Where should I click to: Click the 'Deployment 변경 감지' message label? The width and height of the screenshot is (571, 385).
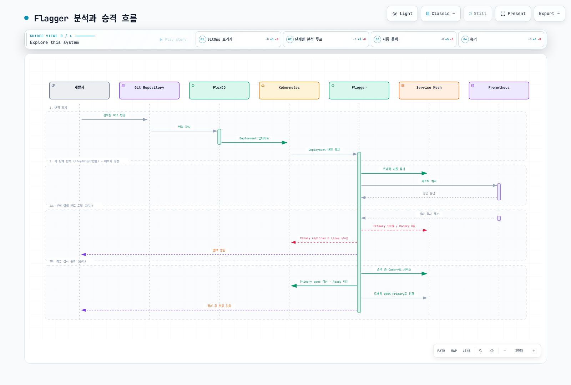coord(324,150)
